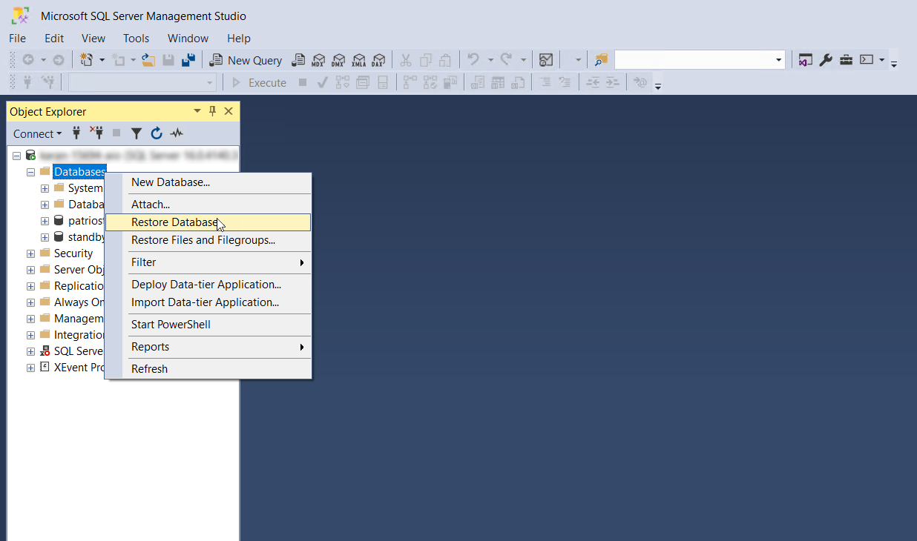This screenshot has height=541, width=917.
Task: Open the New Project dropdown arrow
Action: pyautogui.click(x=102, y=60)
